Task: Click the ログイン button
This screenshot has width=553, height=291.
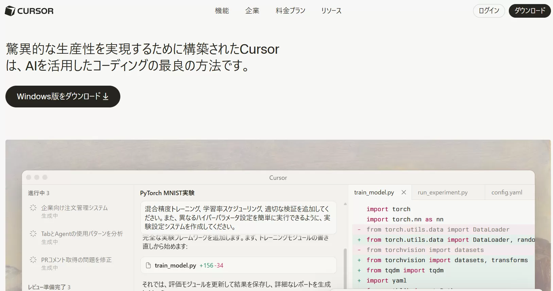Action: [489, 11]
